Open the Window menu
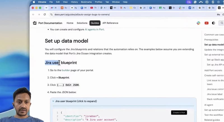Viewport: 224px width, 122px height. pyautogui.click(x=116, y=2)
